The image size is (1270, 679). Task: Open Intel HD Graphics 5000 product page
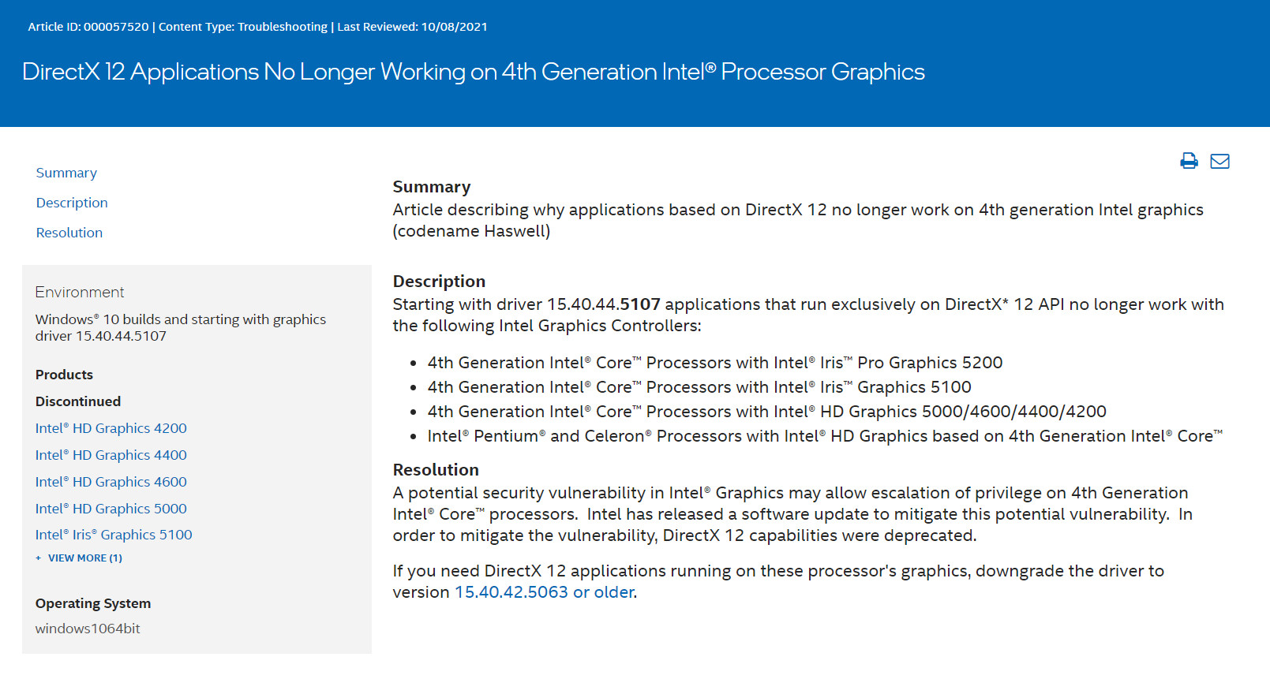tap(111, 509)
